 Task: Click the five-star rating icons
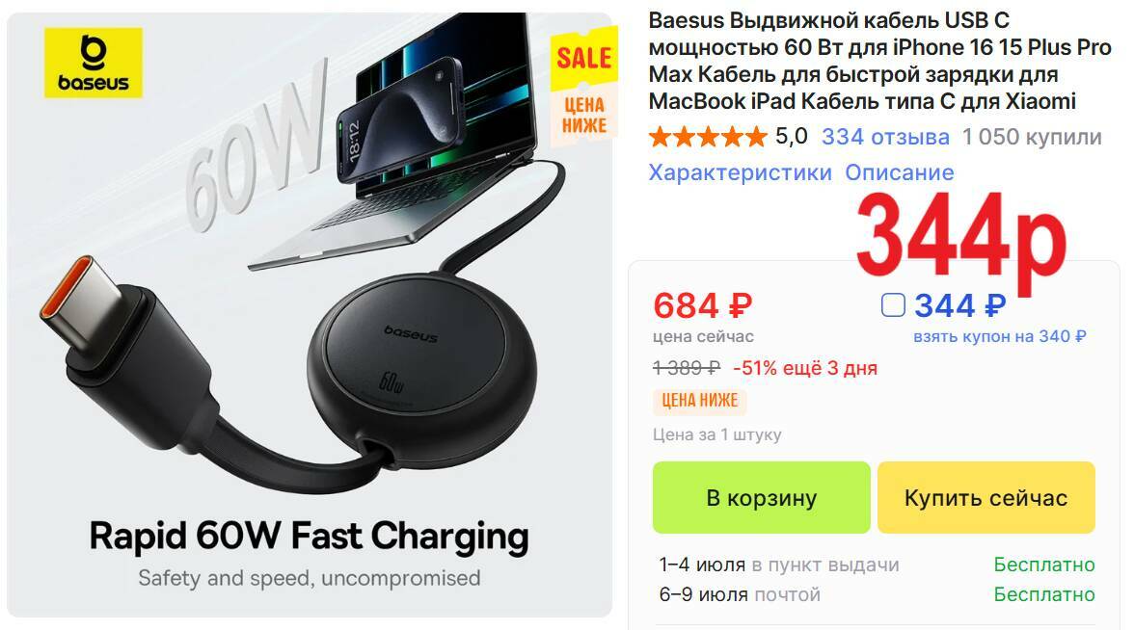[708, 137]
